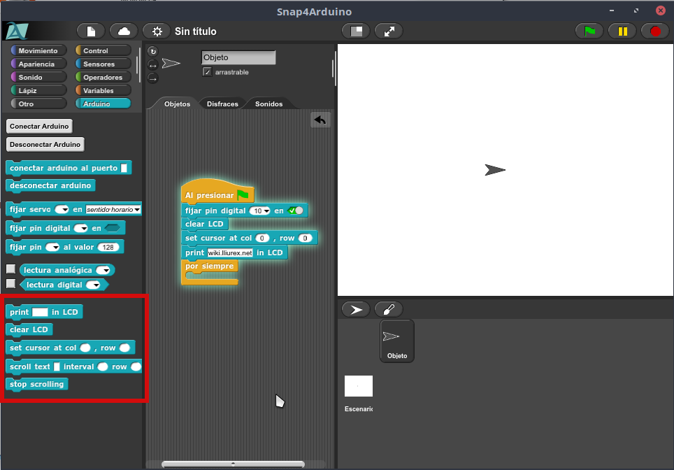The width and height of the screenshot is (674, 470).
Task: Click the Conectar Arduino button
Action: (39, 126)
